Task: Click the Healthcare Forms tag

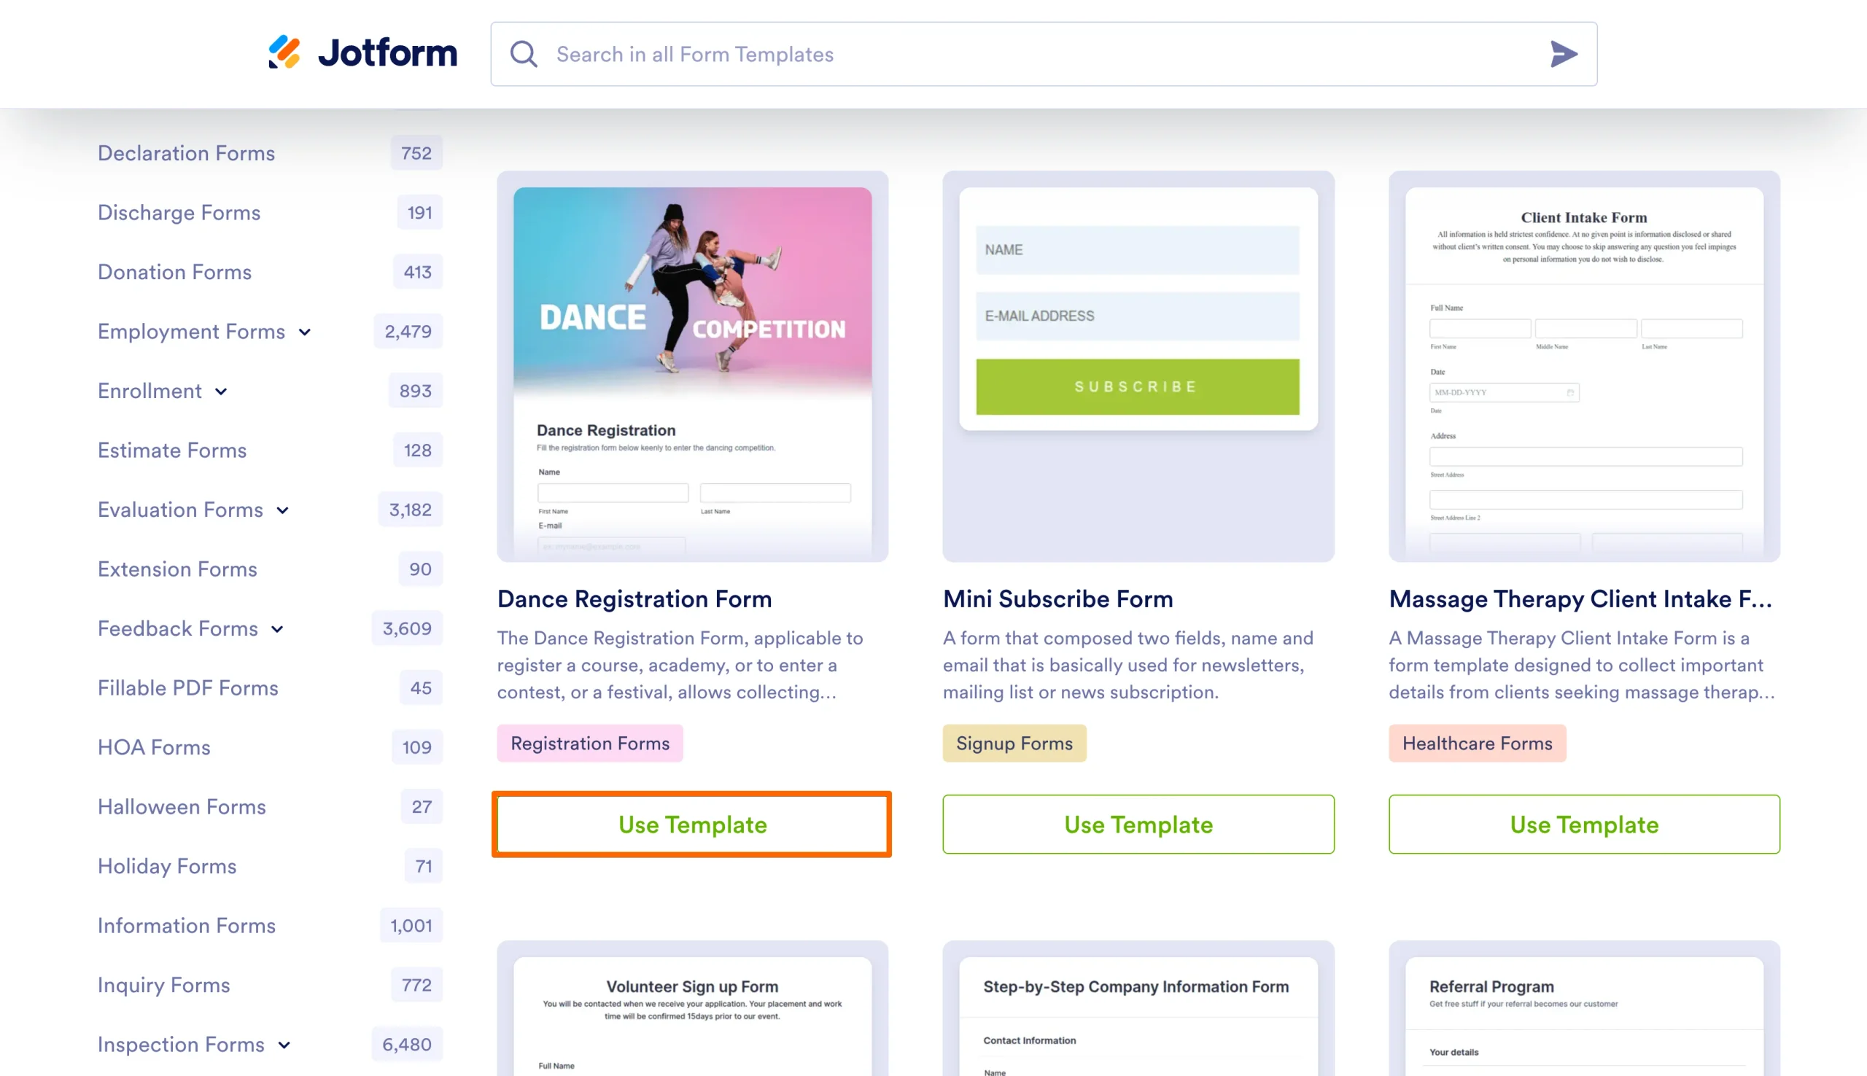Action: pyautogui.click(x=1477, y=743)
